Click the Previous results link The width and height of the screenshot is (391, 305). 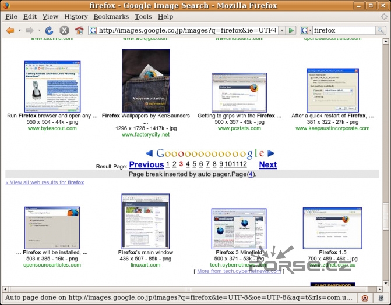(146, 164)
